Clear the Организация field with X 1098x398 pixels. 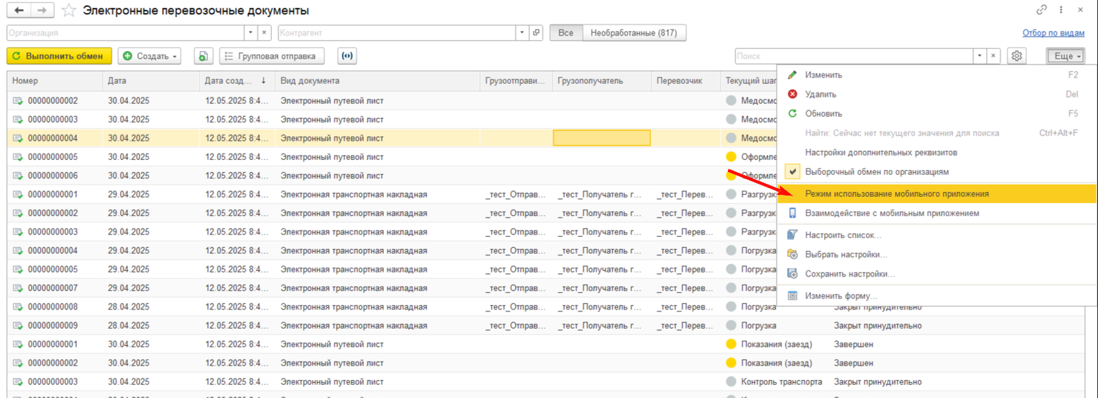tap(265, 32)
